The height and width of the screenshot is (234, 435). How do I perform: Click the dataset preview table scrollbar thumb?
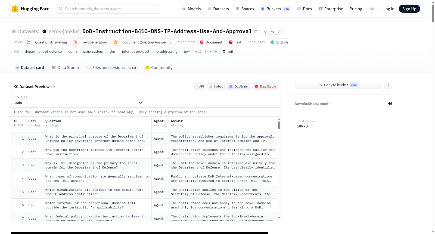279,125
